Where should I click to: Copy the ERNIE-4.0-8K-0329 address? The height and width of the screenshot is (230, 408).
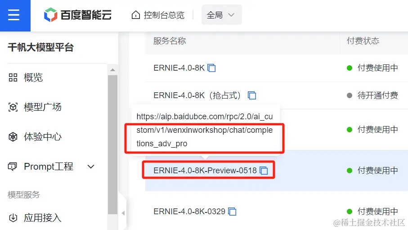coord(232,212)
